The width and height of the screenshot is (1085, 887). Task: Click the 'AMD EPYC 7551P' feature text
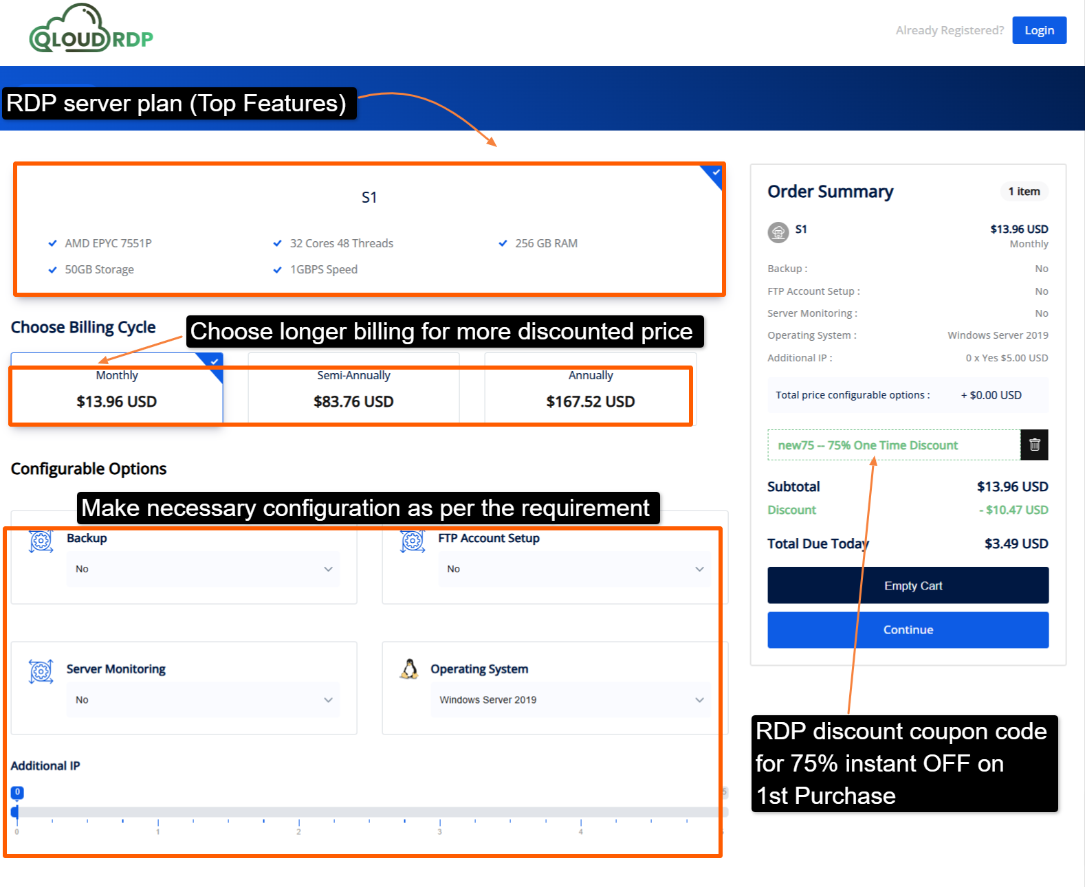click(108, 243)
